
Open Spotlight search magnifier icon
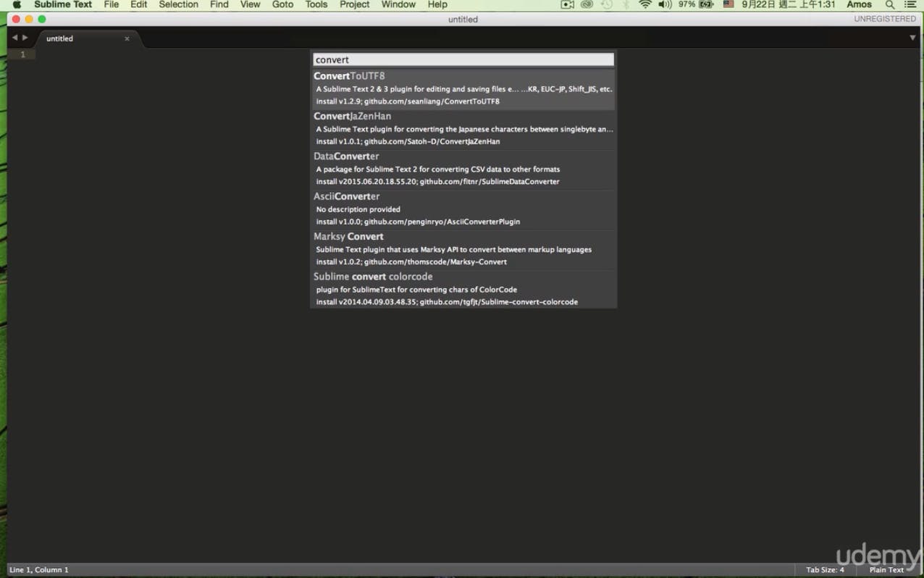[x=890, y=4]
